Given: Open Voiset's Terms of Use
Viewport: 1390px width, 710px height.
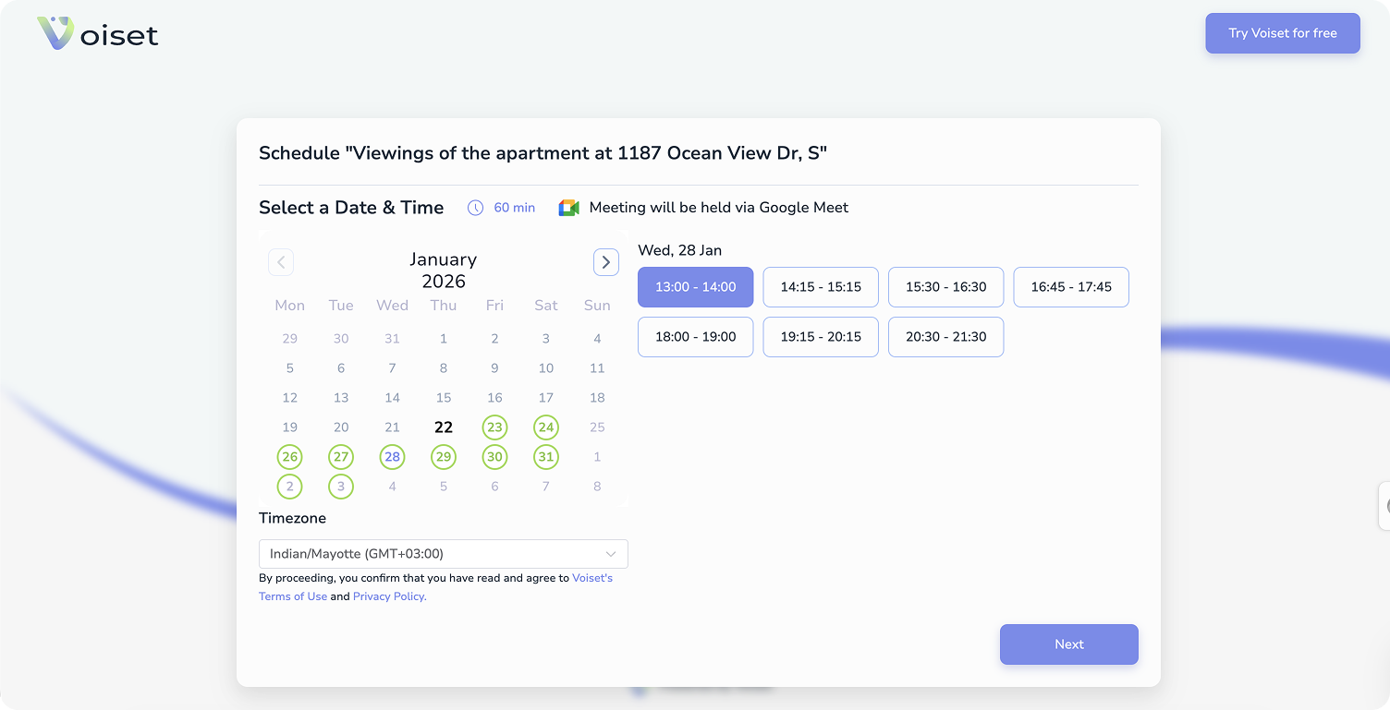Looking at the screenshot, I should [293, 596].
